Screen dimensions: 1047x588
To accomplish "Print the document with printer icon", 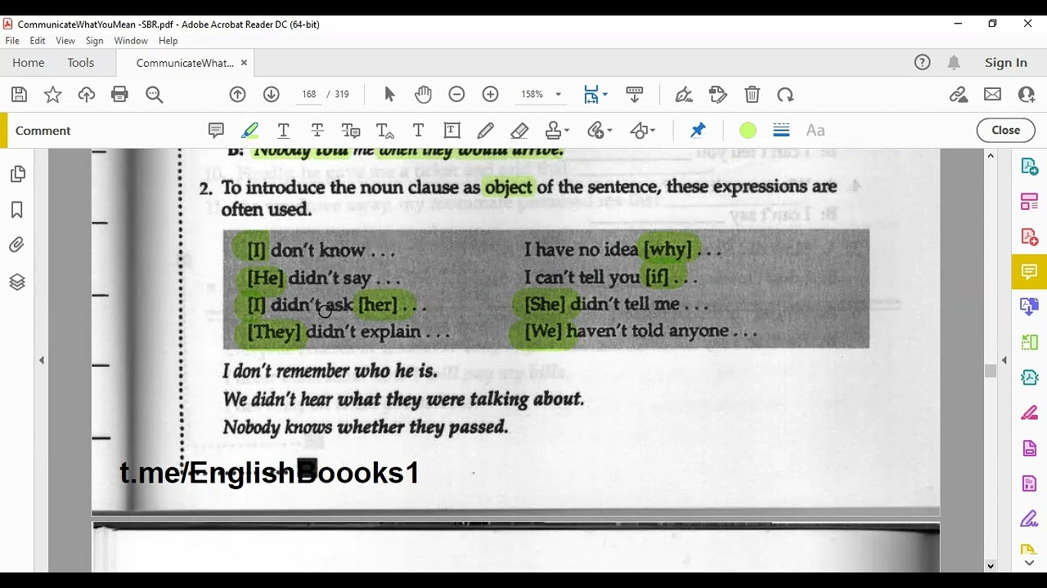I will click(119, 95).
